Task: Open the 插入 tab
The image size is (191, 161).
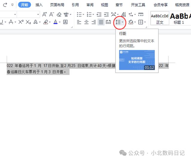Action: [x=39, y=5]
